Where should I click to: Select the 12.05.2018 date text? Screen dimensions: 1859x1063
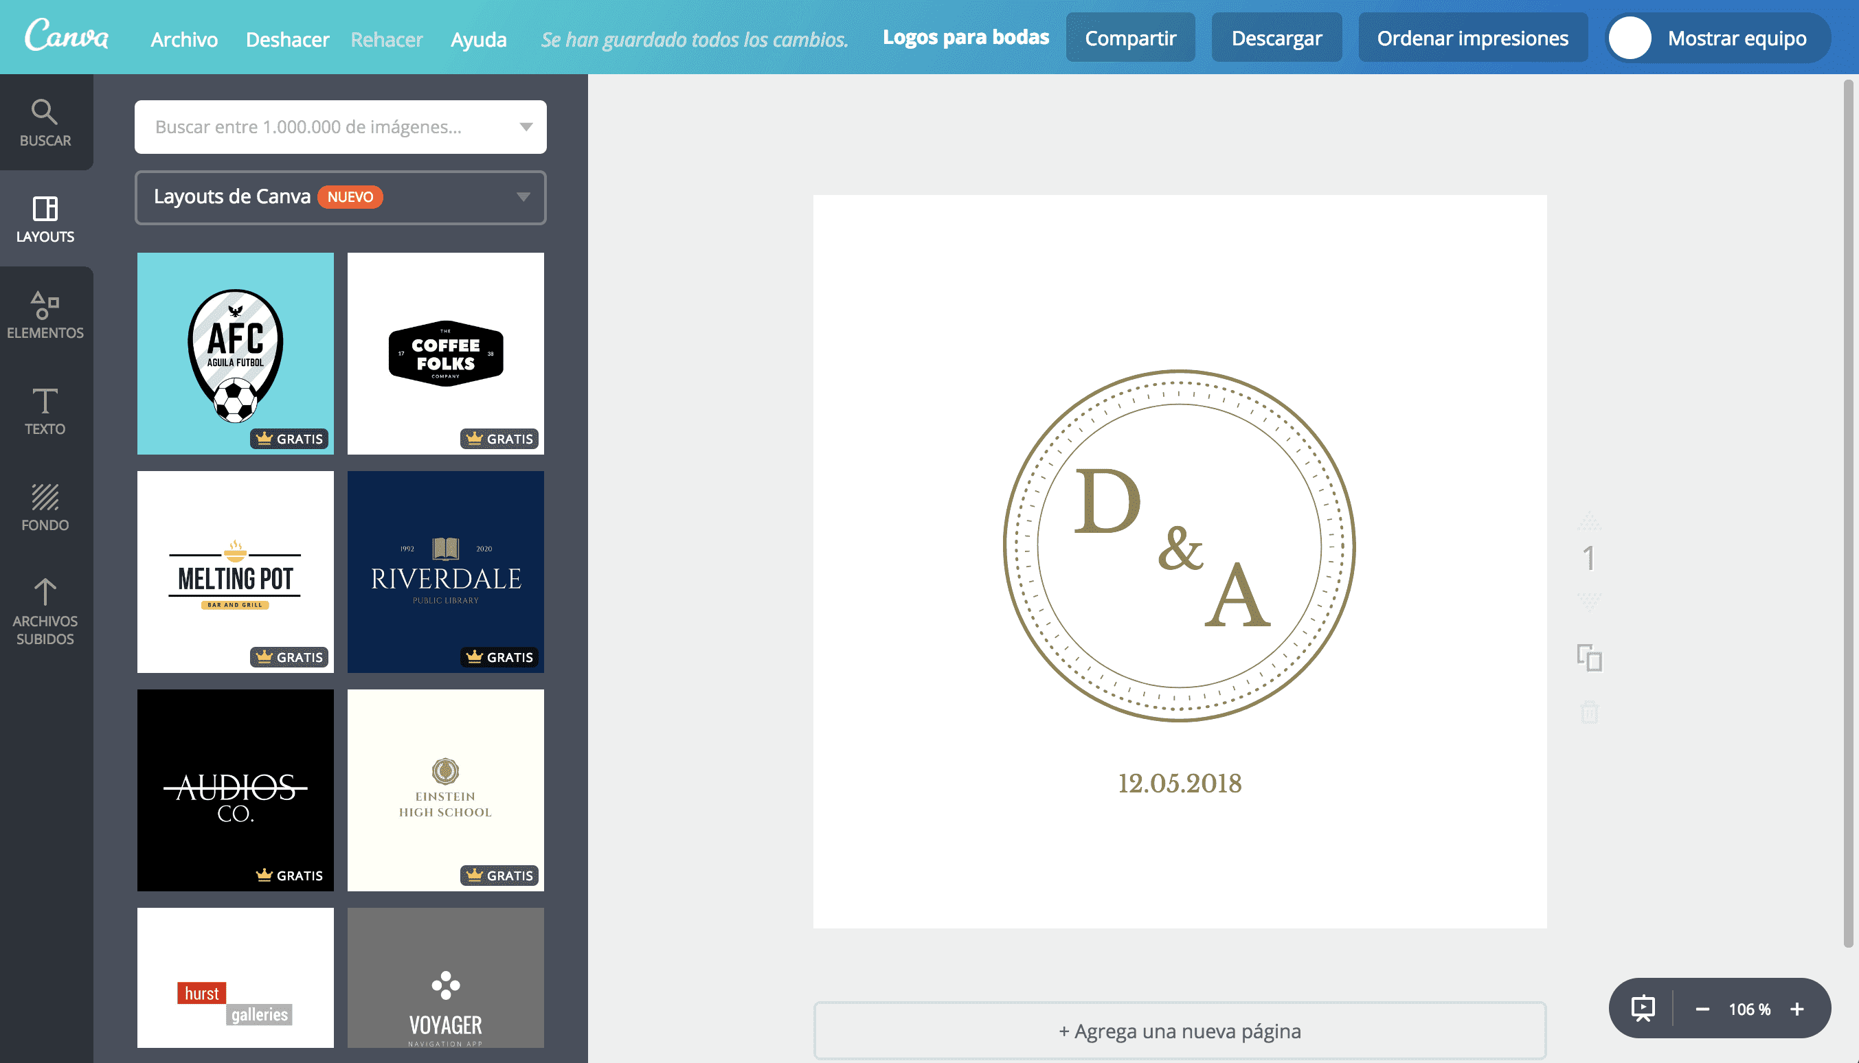pos(1180,783)
